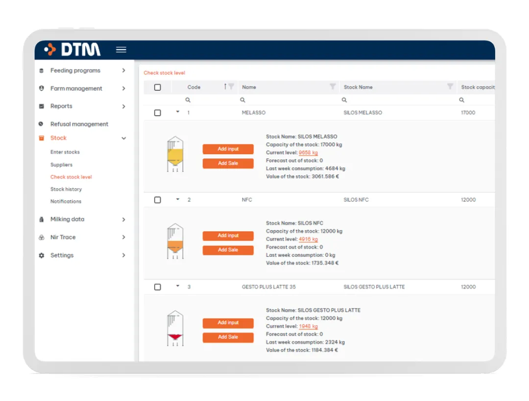Click the Name column filter icon
The height and width of the screenshot is (401, 529).
click(333, 87)
